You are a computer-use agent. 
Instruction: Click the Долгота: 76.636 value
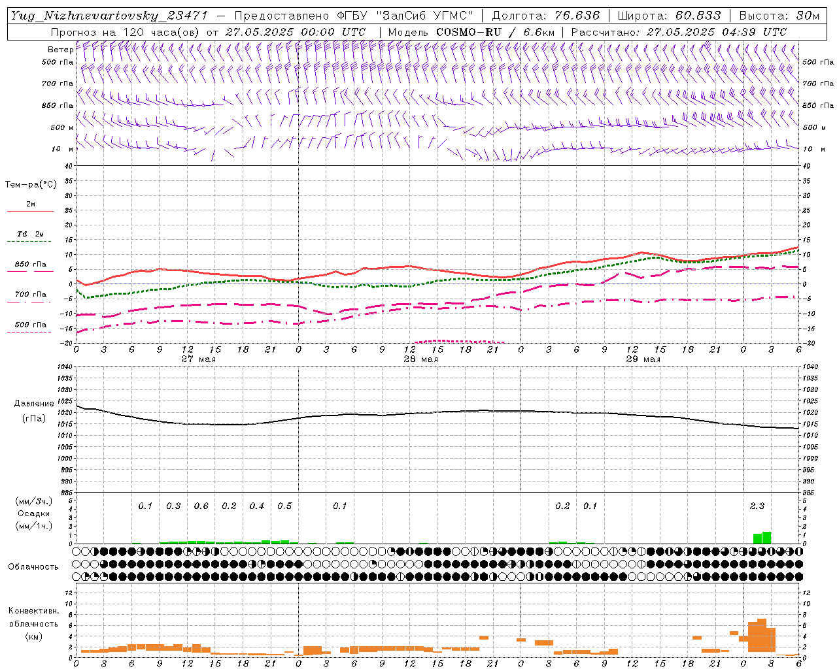[x=545, y=16]
